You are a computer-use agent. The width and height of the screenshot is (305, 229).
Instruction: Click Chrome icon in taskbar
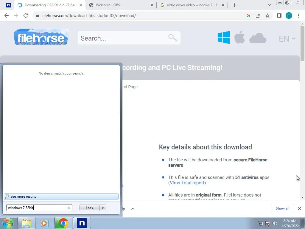(x=63, y=223)
